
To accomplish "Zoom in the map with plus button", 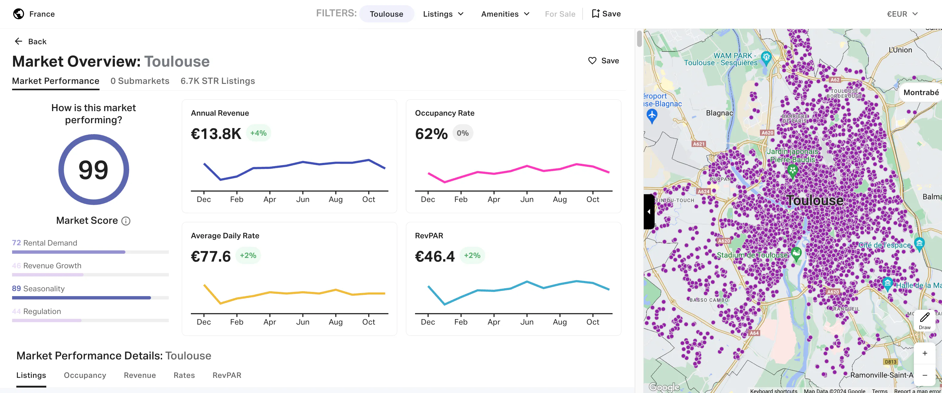I will pyautogui.click(x=924, y=353).
